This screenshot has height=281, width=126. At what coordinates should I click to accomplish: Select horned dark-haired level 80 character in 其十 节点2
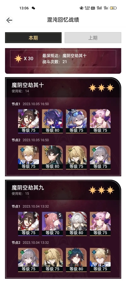pyautogui.click(x=52, y=157)
